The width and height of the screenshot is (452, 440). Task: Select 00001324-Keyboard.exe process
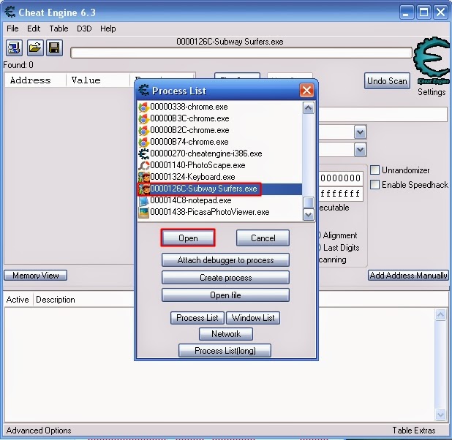(192, 177)
